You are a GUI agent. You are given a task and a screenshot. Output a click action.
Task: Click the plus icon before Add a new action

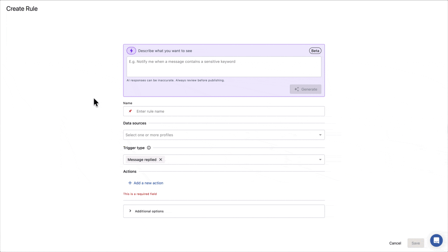[x=129, y=183]
